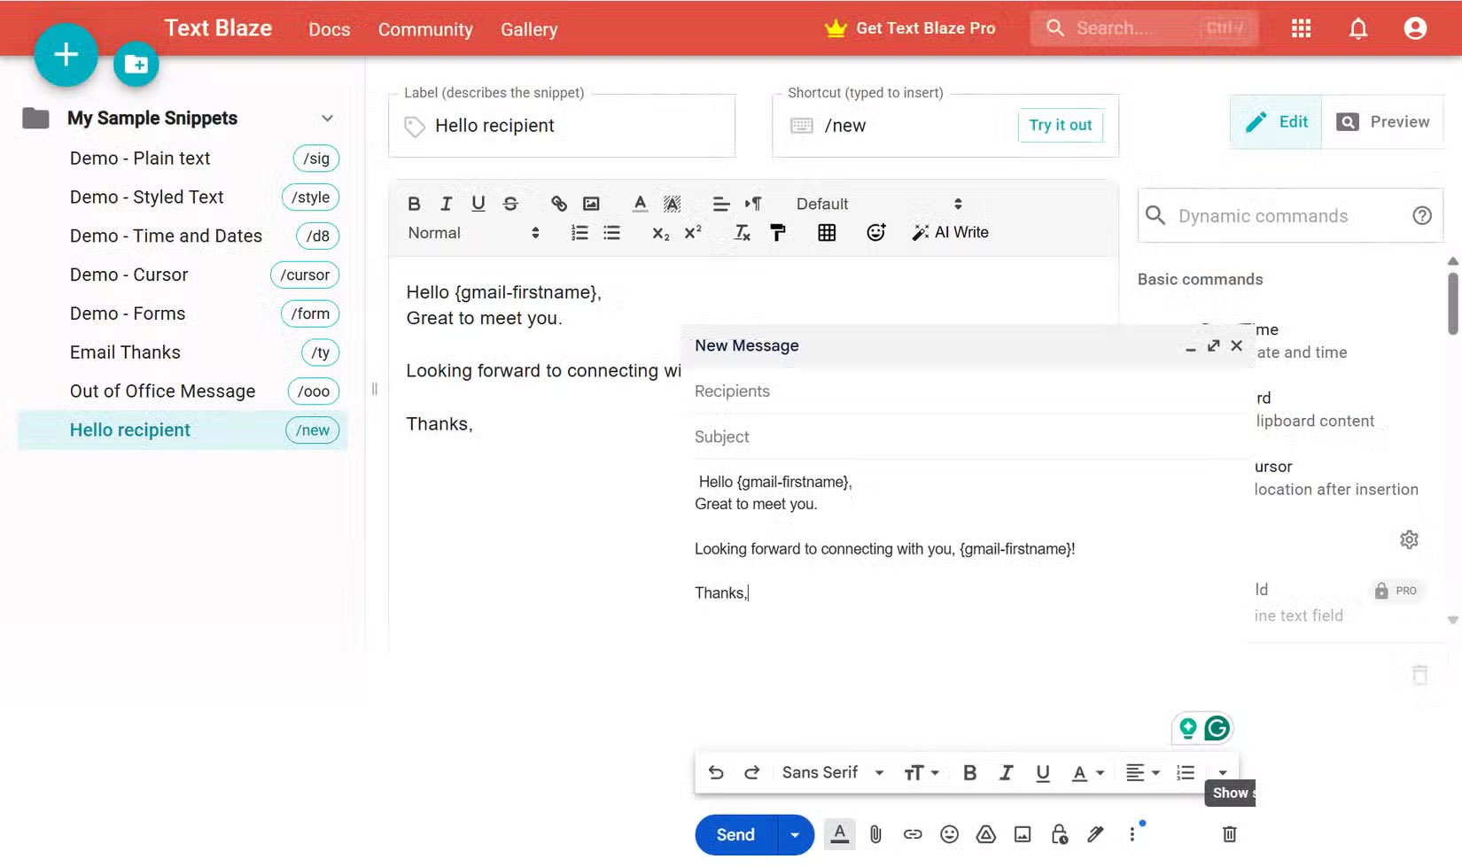The image size is (1462, 867).
Task: Collapse the My Sample Snippets folder
Action: (x=327, y=117)
